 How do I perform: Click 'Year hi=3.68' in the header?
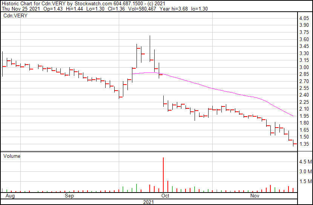pyautogui.click(x=173, y=9)
